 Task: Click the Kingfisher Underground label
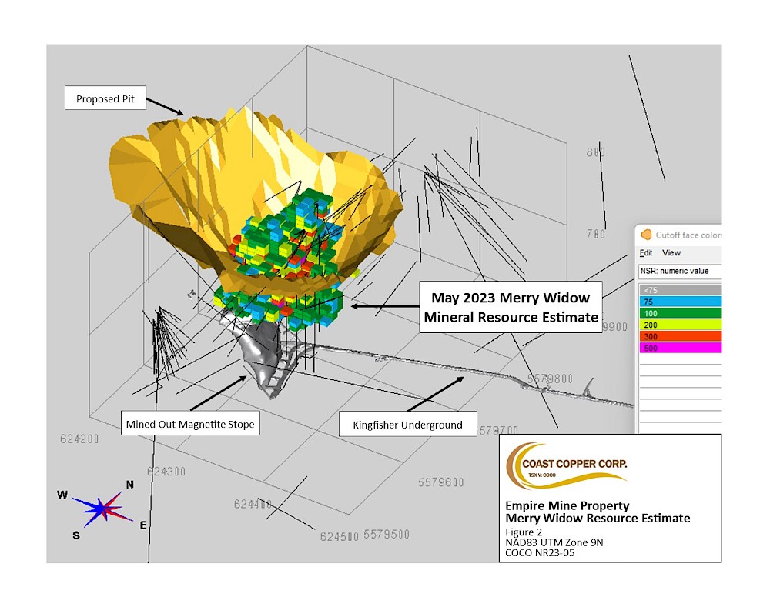click(x=407, y=425)
